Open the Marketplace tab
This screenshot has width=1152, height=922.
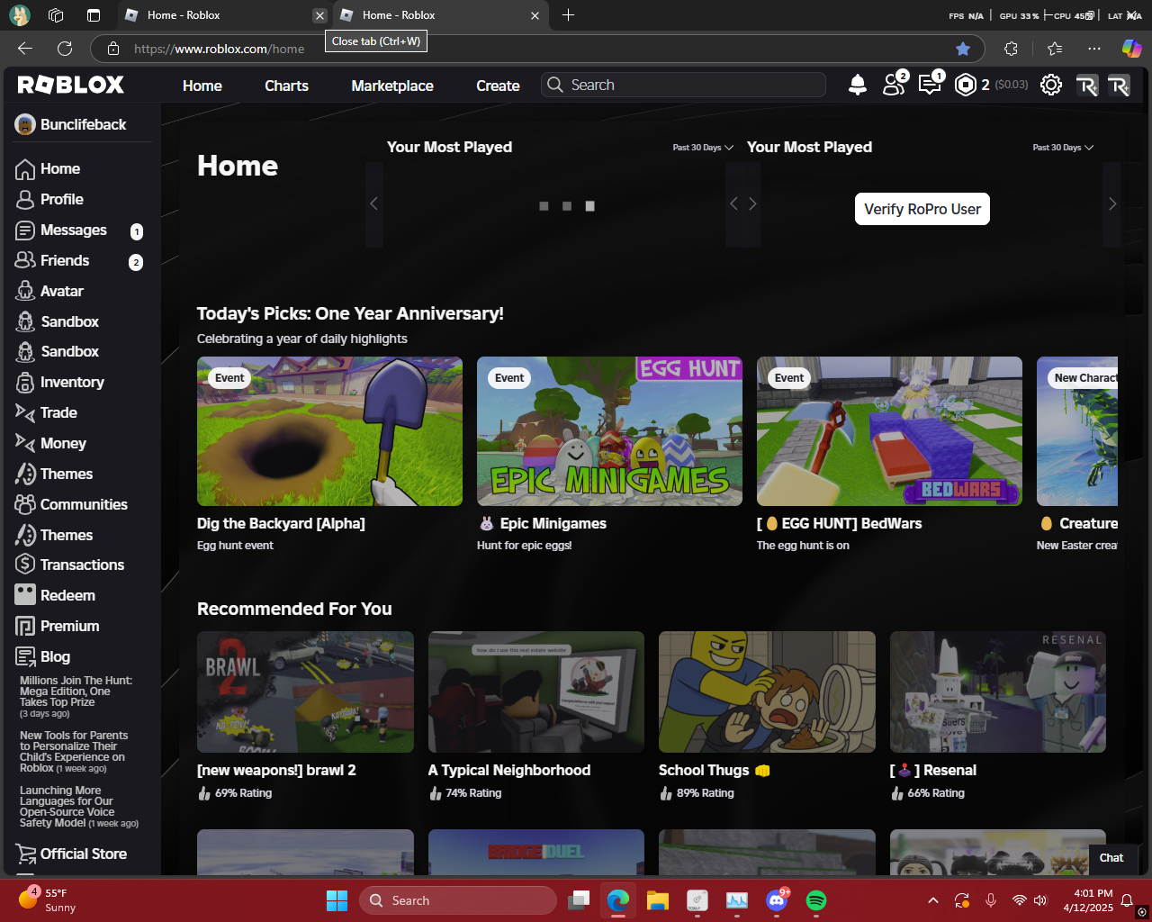[392, 86]
